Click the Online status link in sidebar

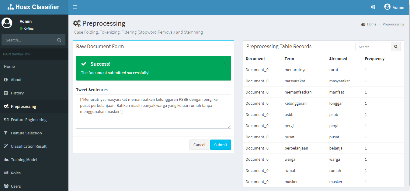tap(27, 28)
